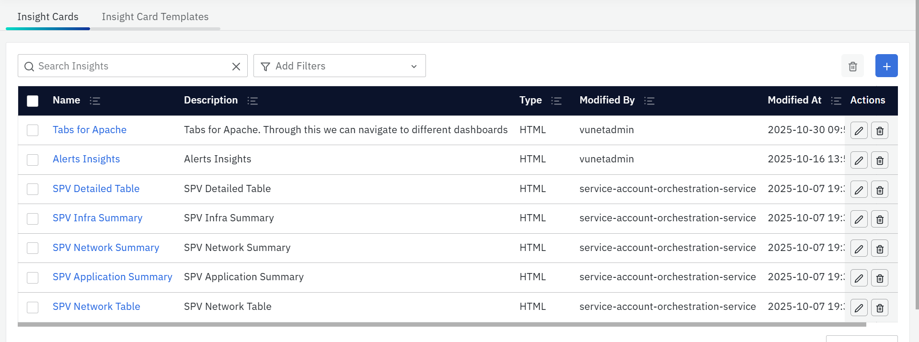This screenshot has width=919, height=342.
Task: Open the Alerts Insights link
Action: [x=86, y=159]
